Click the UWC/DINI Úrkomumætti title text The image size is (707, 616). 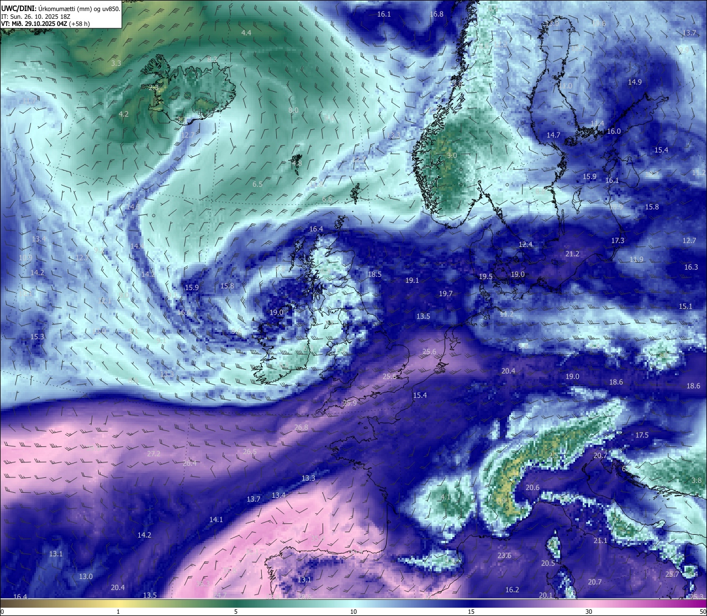click(60, 8)
